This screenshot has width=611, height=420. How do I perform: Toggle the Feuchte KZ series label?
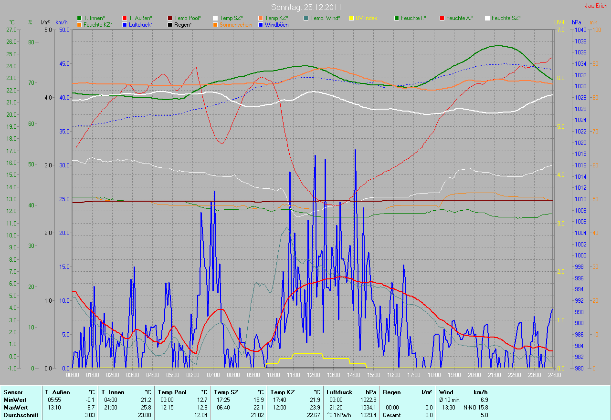(97, 24)
